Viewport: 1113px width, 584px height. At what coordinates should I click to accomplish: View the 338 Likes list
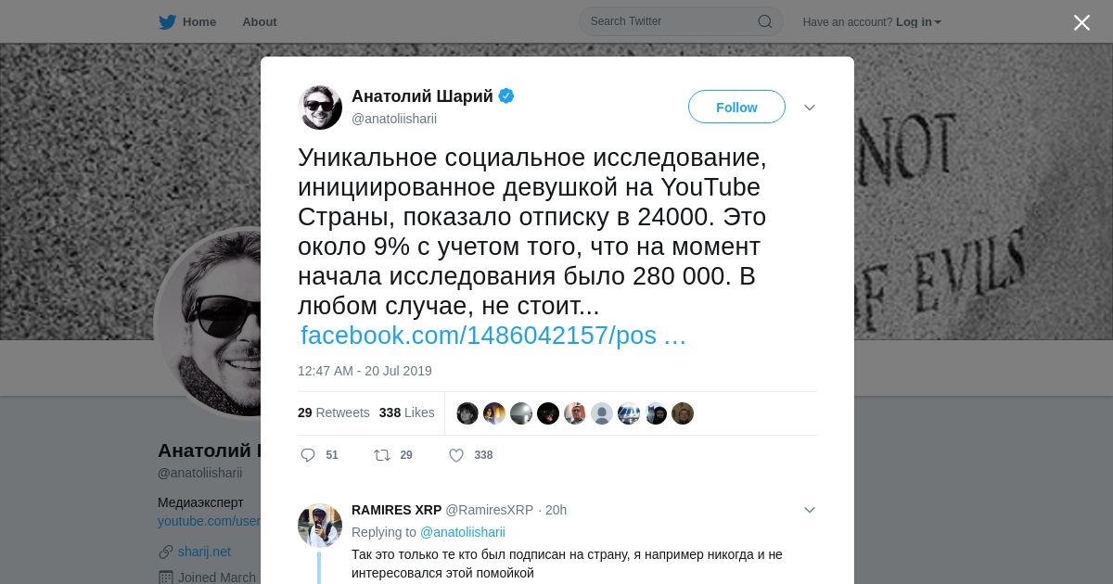pyautogui.click(x=407, y=413)
